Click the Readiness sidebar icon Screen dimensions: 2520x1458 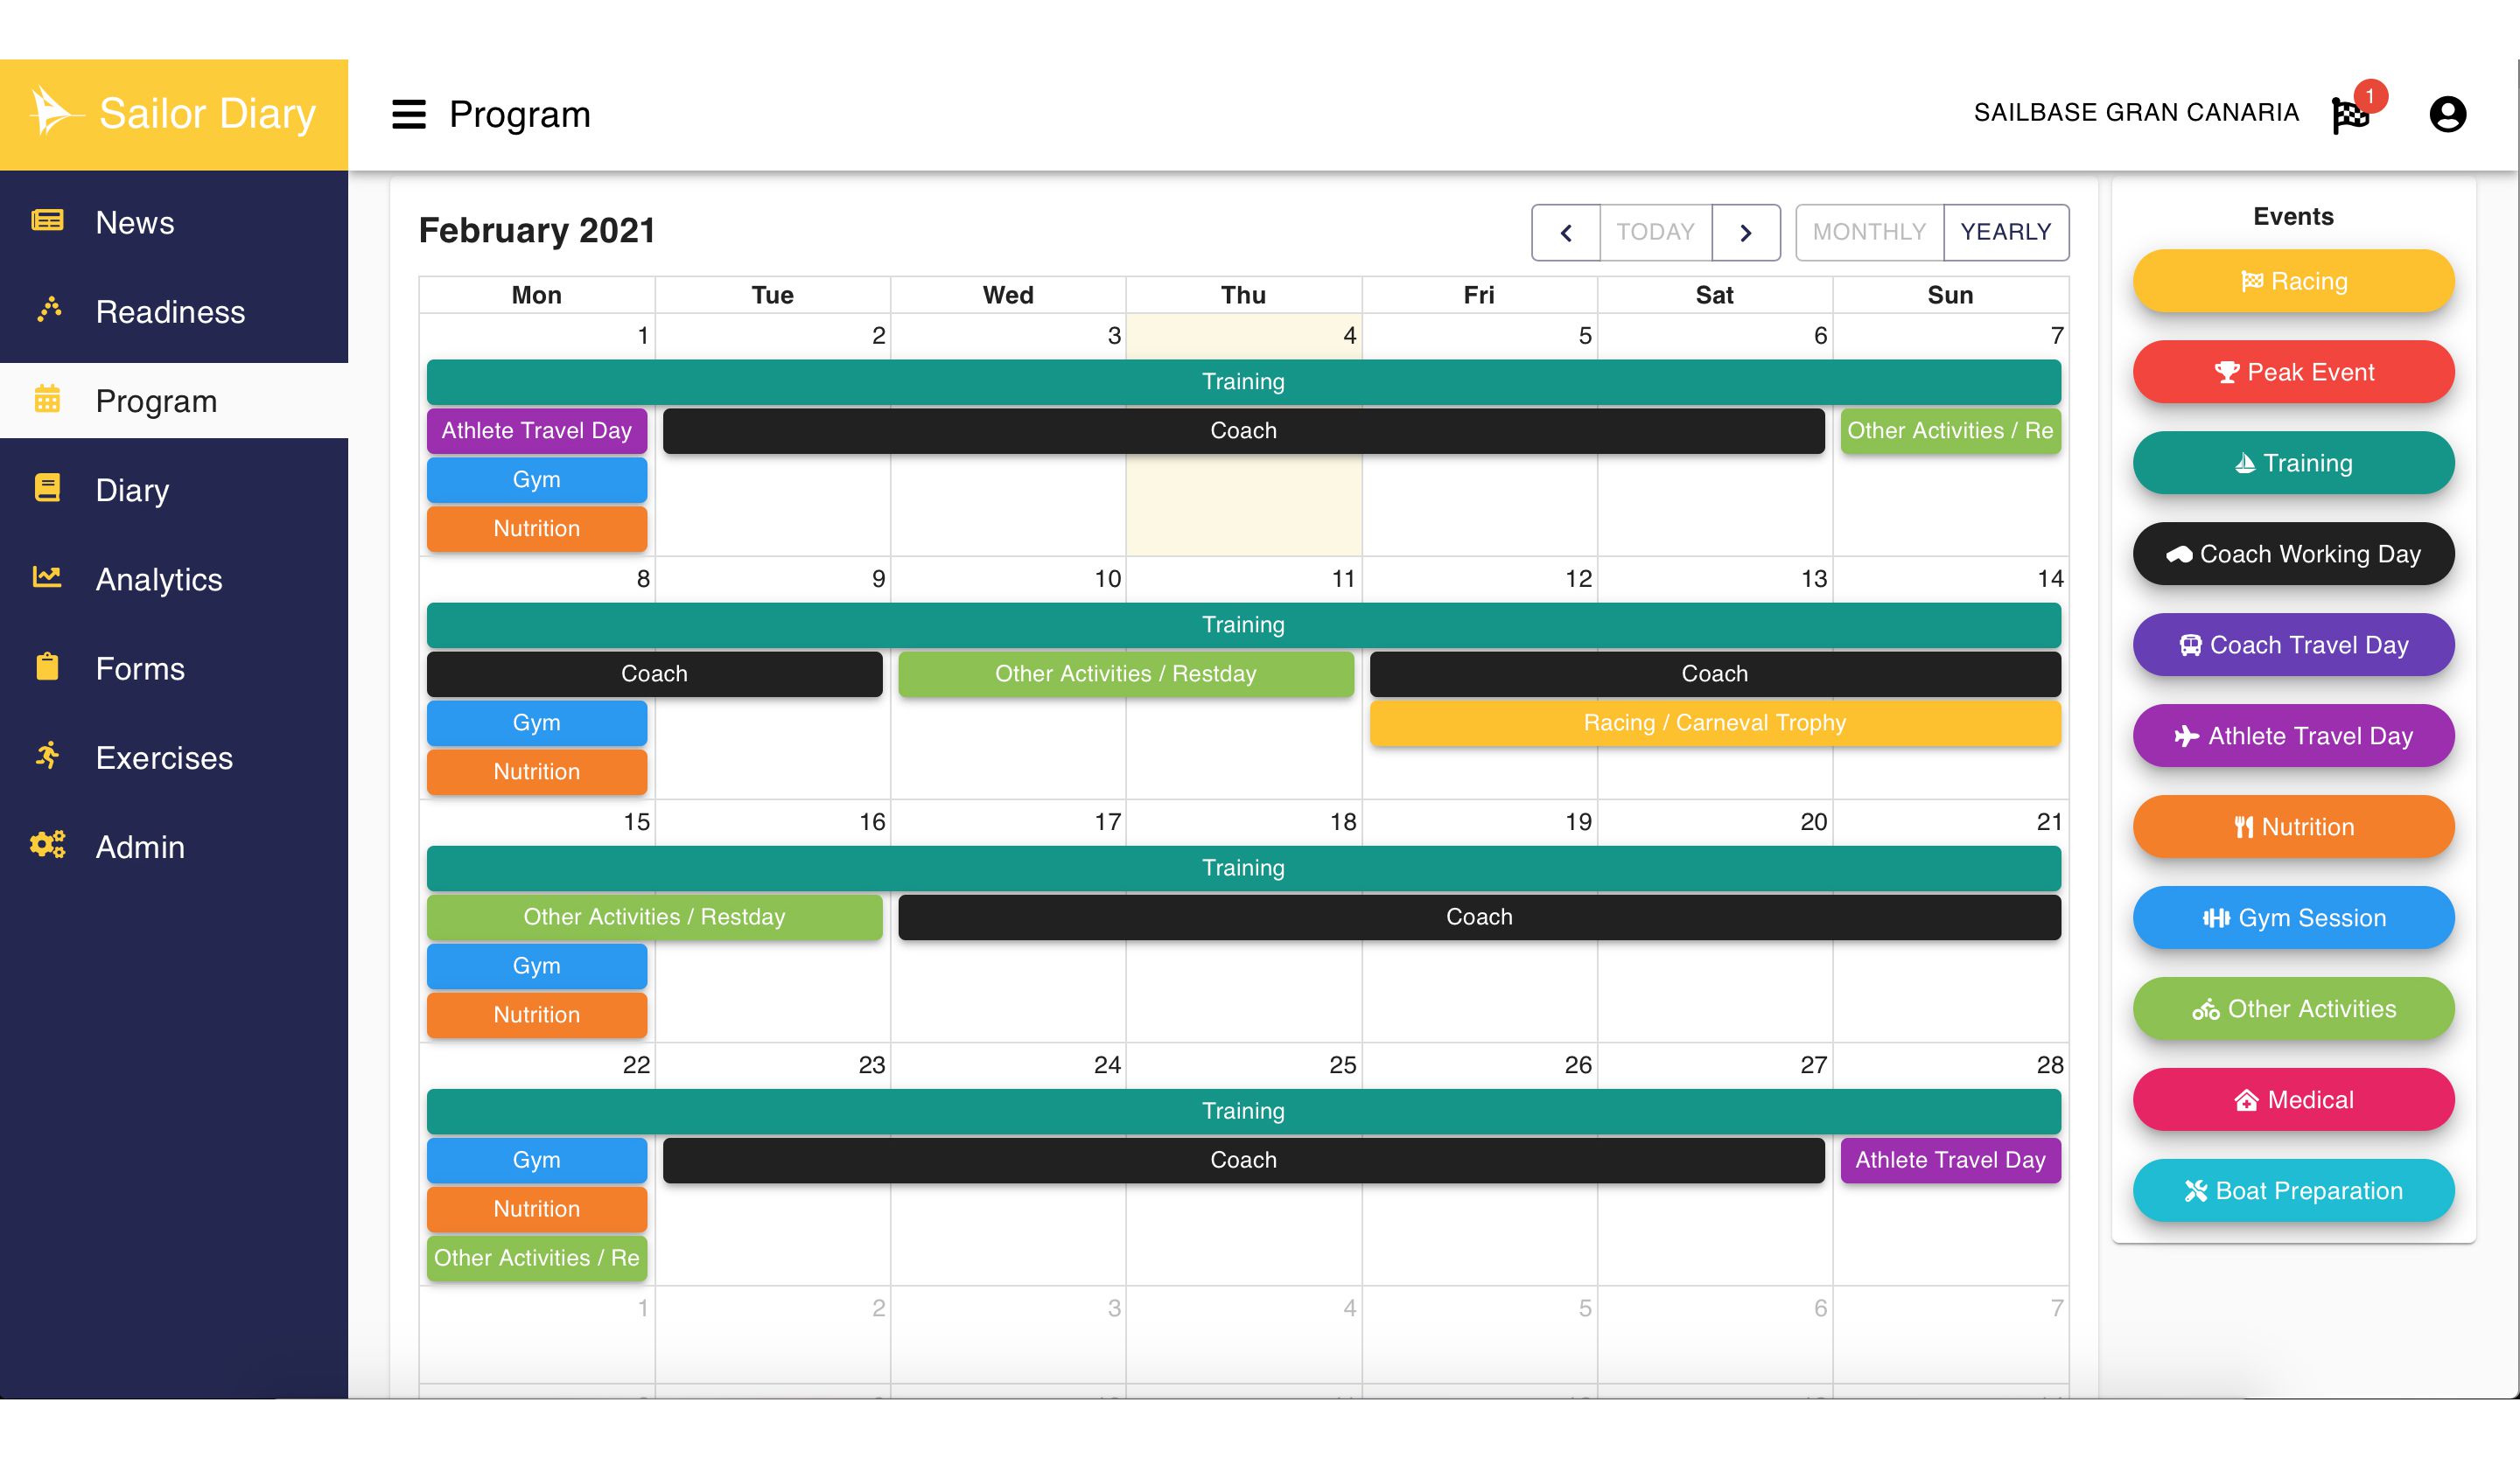49,310
